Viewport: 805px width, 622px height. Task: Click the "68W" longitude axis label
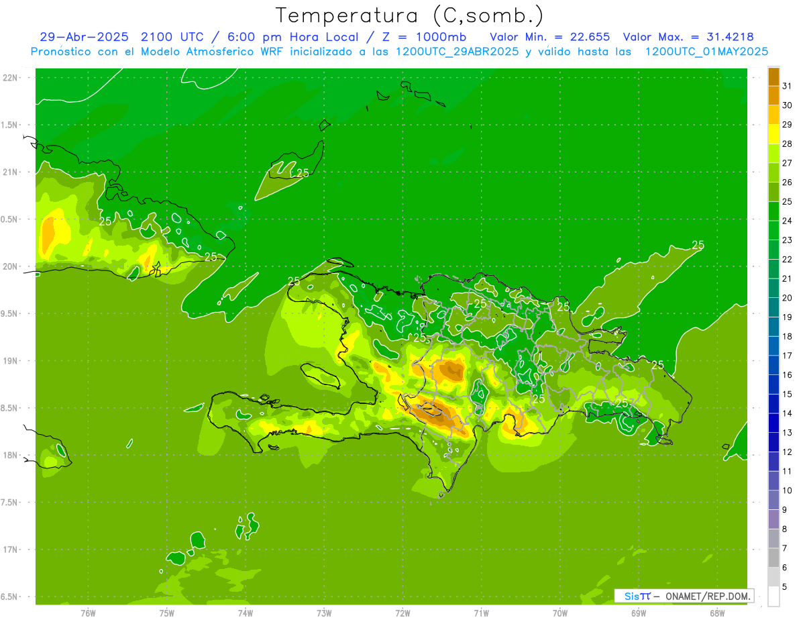pos(717,613)
